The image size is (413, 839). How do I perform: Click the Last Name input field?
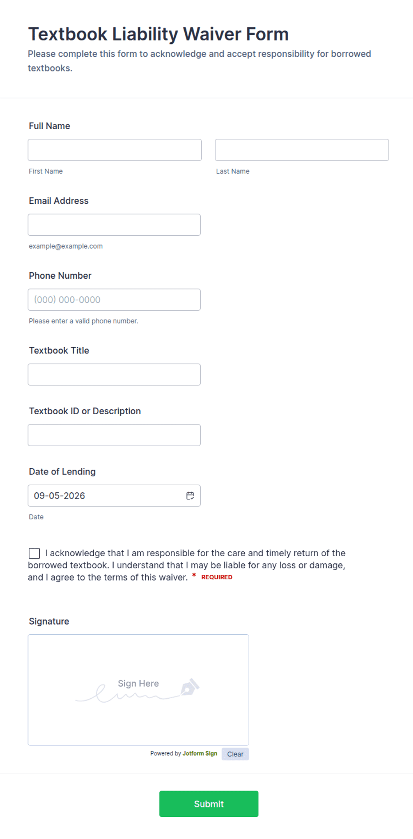click(302, 150)
